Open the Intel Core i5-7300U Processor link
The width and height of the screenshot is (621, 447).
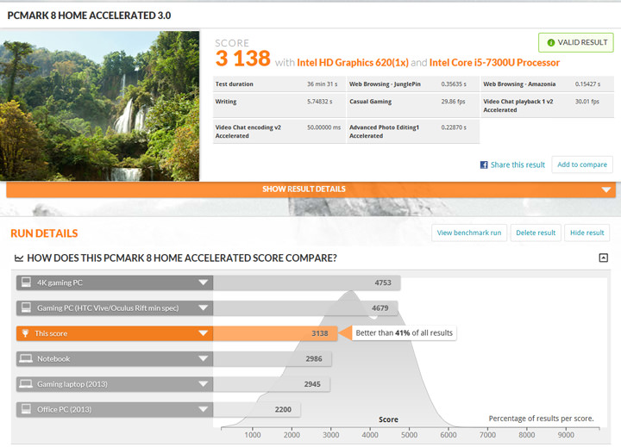coord(494,62)
